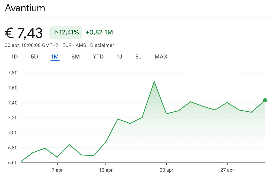Select the 1D time range tab
The width and height of the screenshot is (272, 176).
tap(14, 57)
